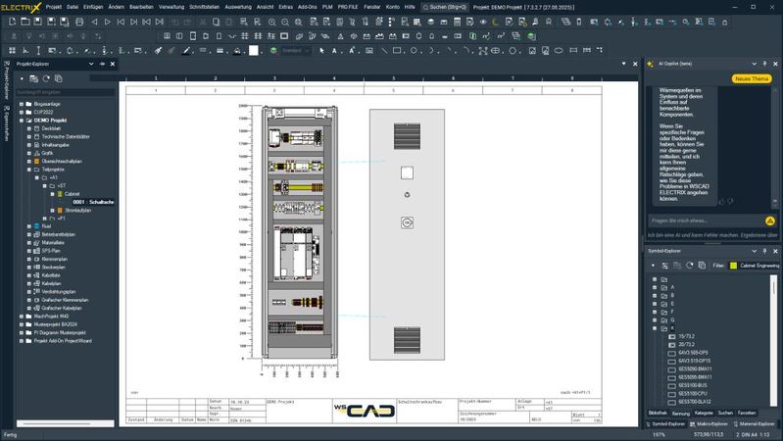Switch to the Favoriten tab
This screenshot has height=441, width=783.
click(747, 413)
